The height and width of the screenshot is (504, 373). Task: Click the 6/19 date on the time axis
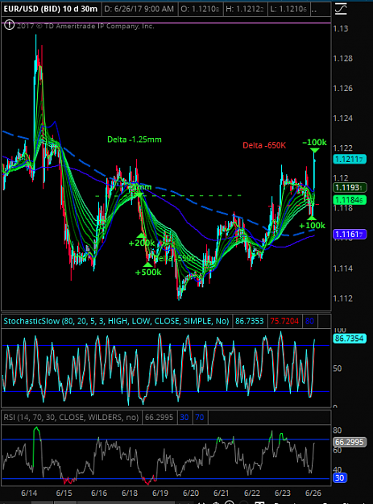tap(160, 493)
